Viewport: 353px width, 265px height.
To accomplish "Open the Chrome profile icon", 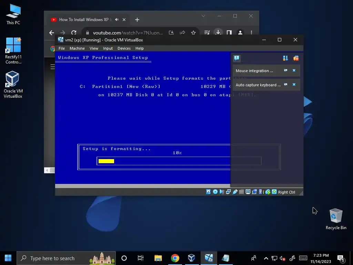I will point(240,33).
